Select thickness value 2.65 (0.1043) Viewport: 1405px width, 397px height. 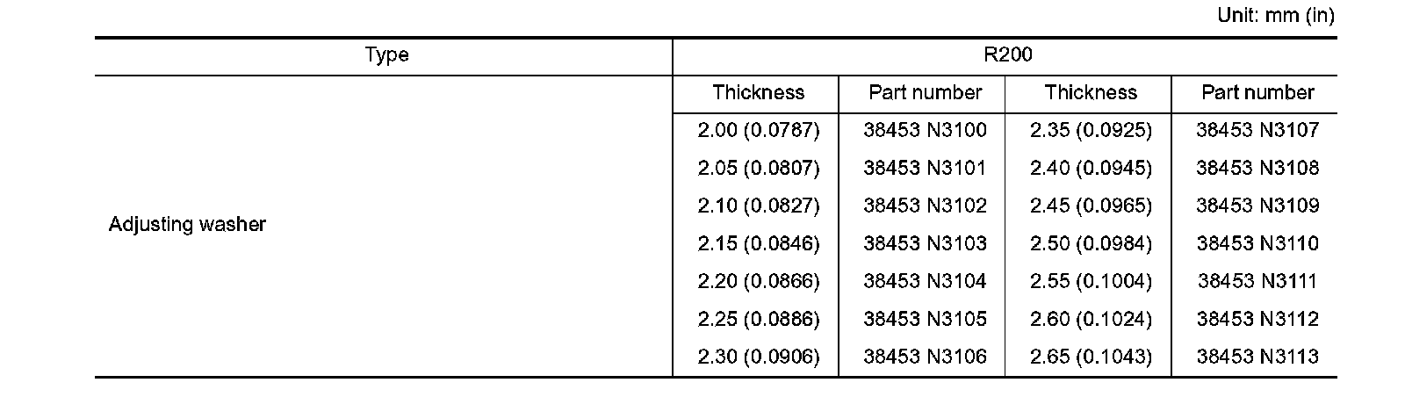pyautogui.click(x=1091, y=357)
